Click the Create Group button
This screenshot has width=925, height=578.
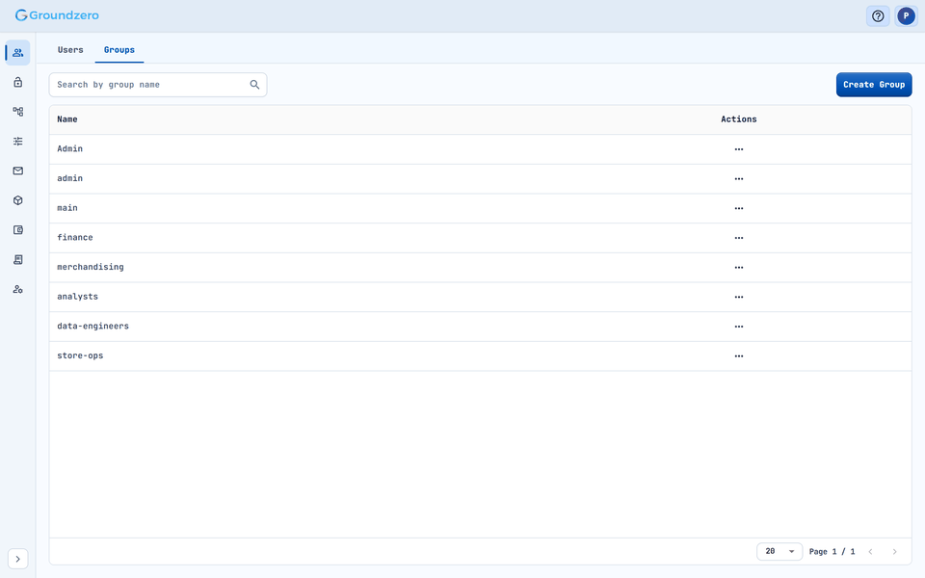[874, 85]
